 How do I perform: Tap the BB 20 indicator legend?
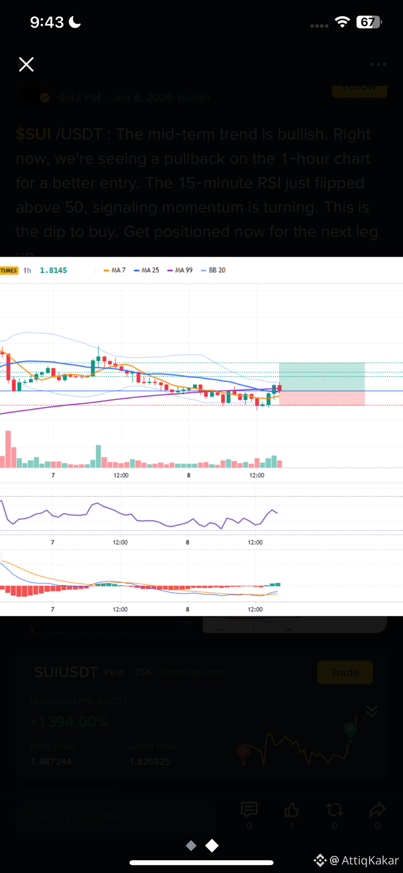click(213, 270)
